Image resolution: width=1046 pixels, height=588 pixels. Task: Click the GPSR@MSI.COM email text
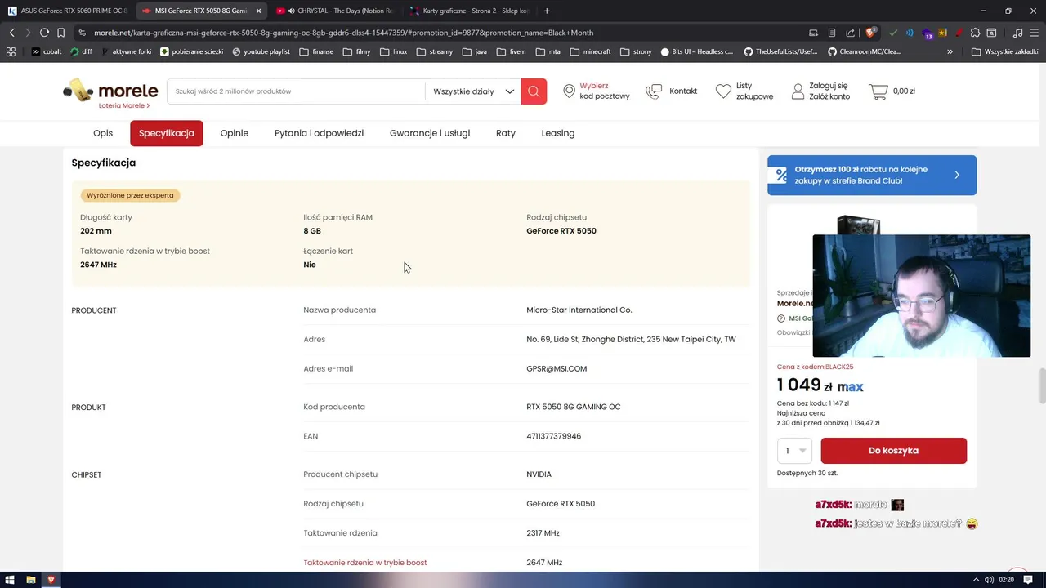557,369
